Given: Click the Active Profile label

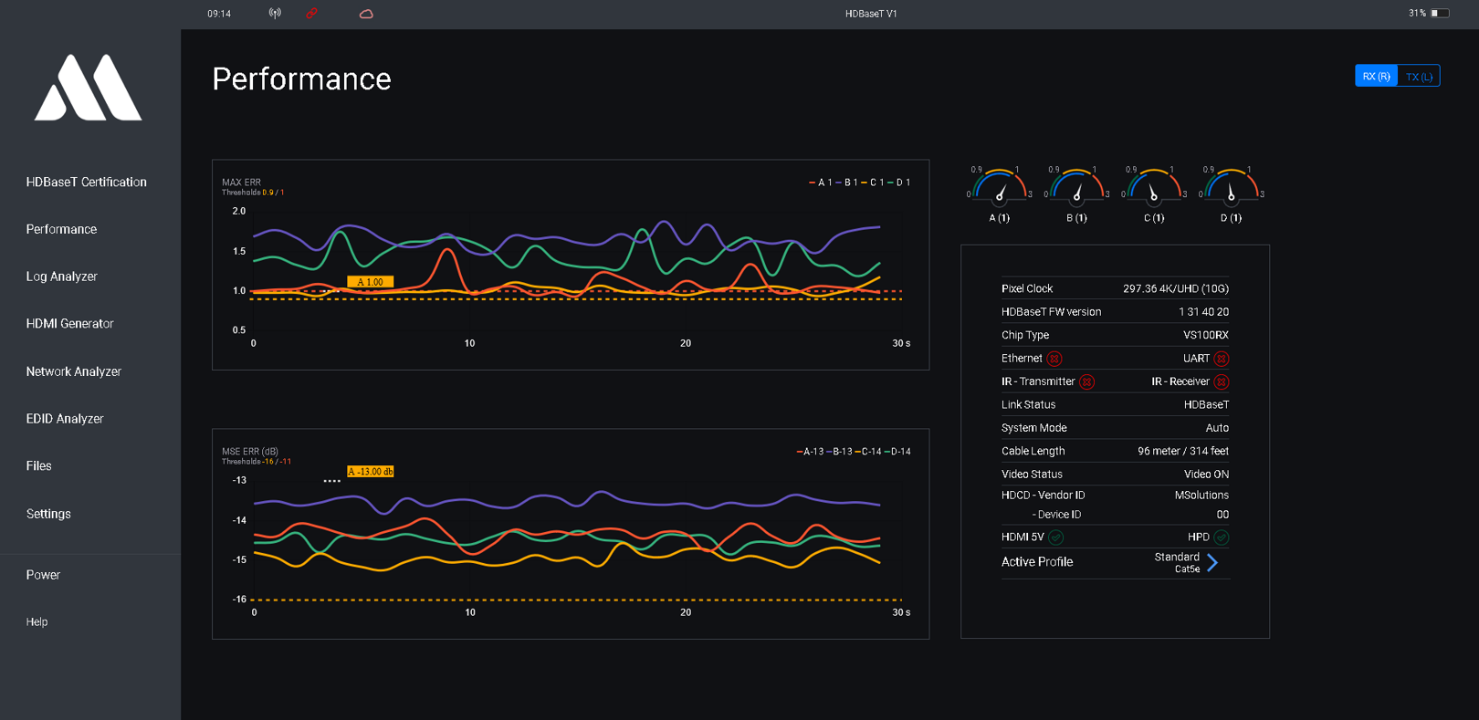Looking at the screenshot, I should 1037,562.
